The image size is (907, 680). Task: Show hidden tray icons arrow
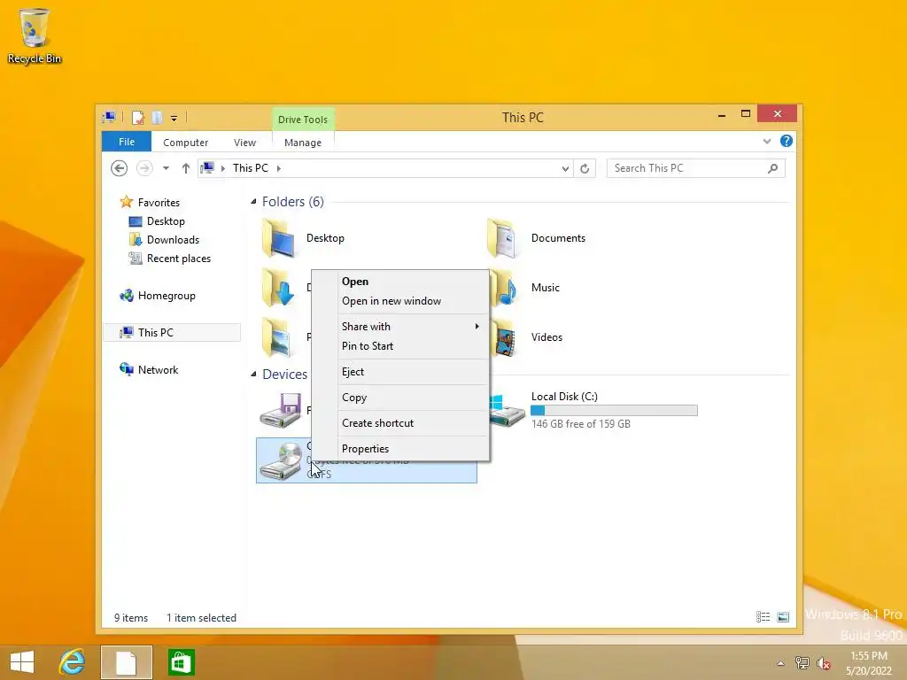tap(780, 663)
